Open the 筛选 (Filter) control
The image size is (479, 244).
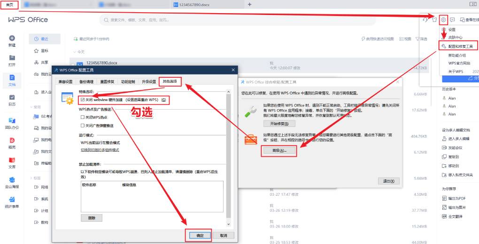(422, 39)
